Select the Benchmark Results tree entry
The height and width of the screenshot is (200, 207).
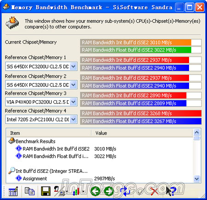[35, 141]
